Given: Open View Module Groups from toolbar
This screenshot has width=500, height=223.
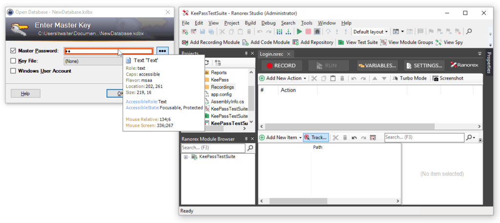Looking at the screenshot, I should coord(407,42).
